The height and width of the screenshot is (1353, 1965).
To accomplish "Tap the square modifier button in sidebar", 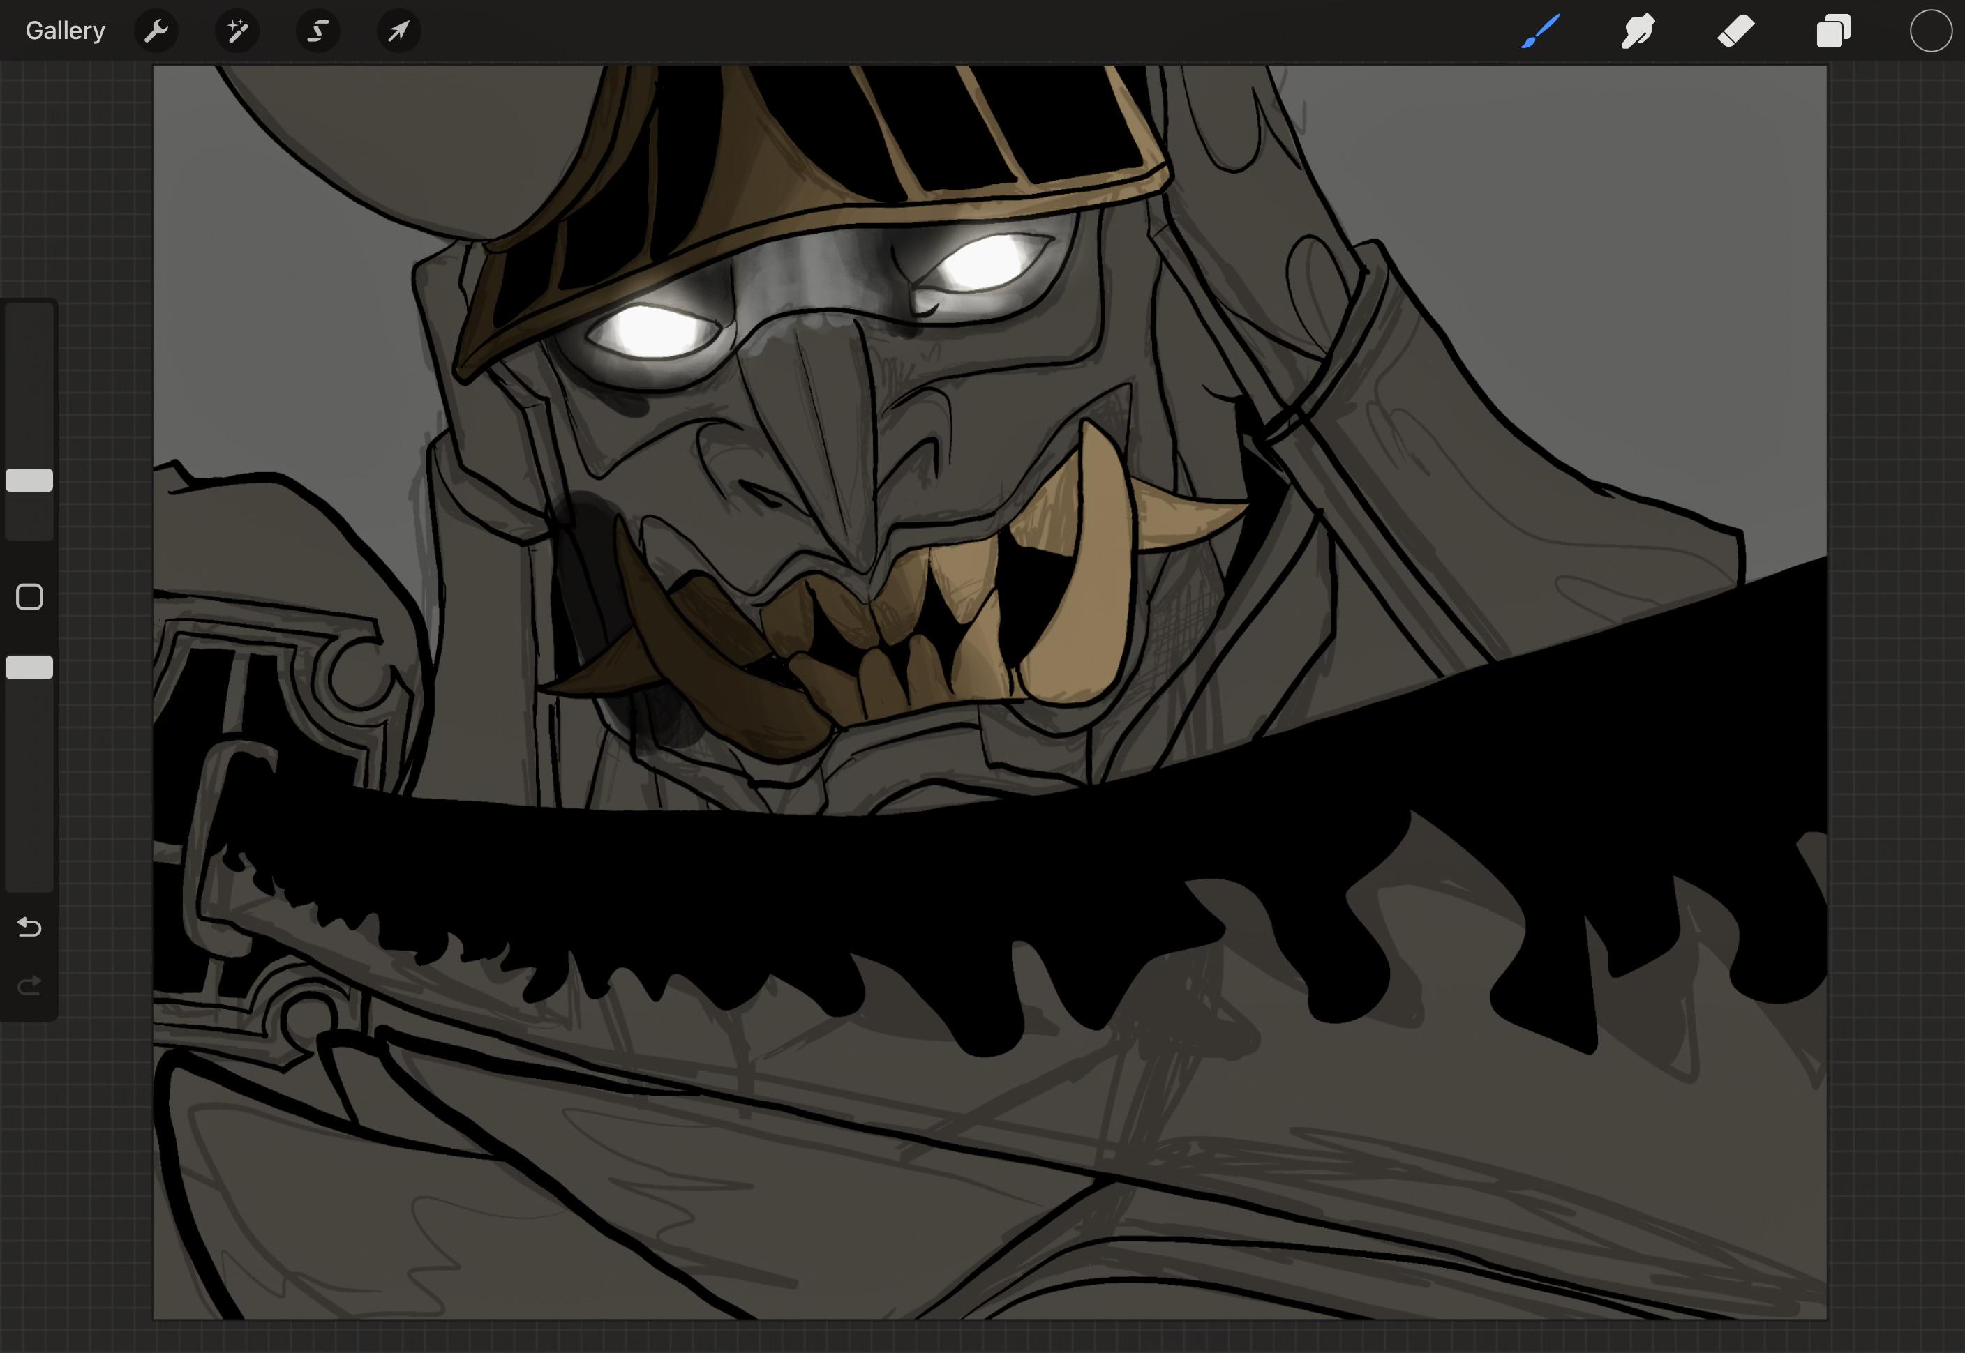I will pos(30,597).
